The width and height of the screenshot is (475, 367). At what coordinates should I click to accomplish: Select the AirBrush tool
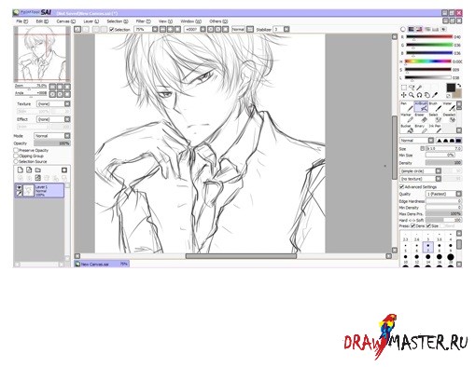(x=421, y=106)
